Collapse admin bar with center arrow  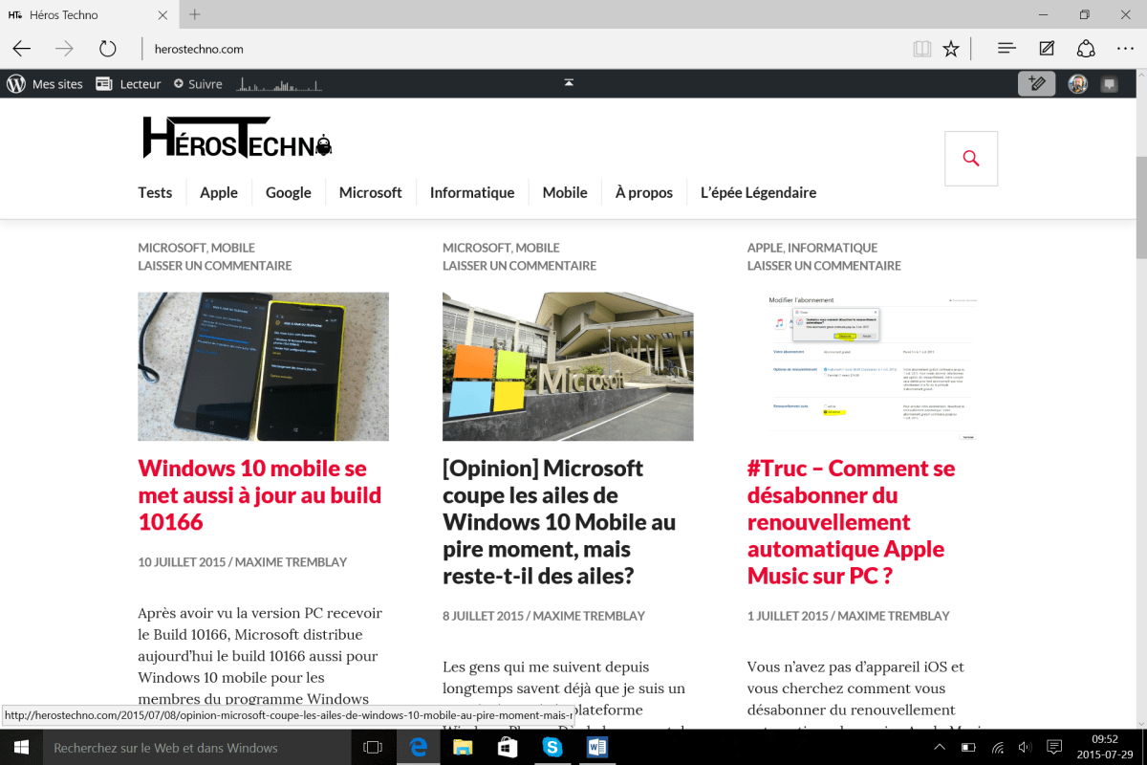(x=569, y=83)
